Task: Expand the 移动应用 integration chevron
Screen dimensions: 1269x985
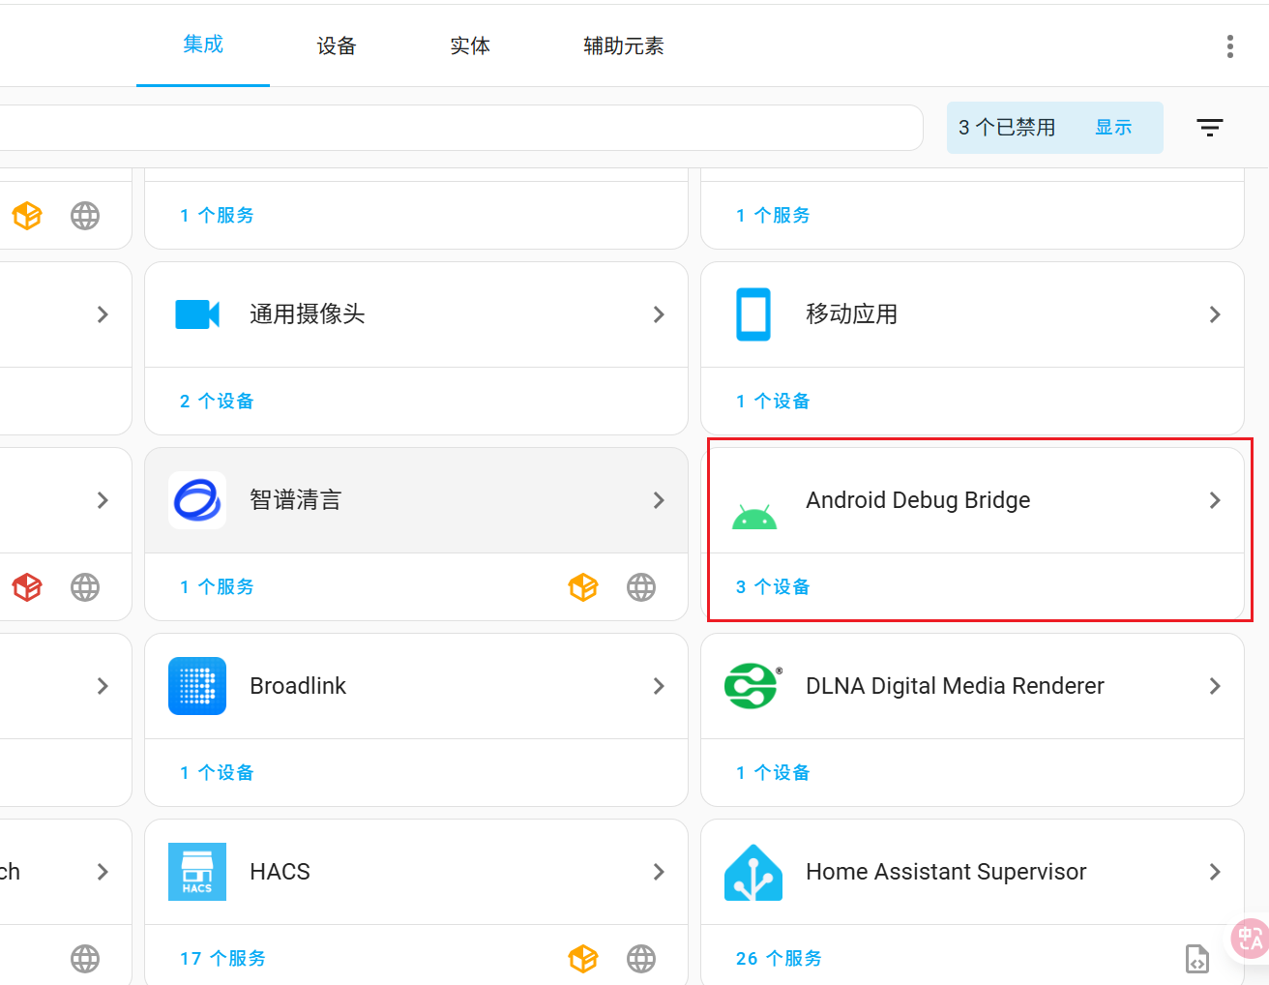Action: click(x=1215, y=314)
